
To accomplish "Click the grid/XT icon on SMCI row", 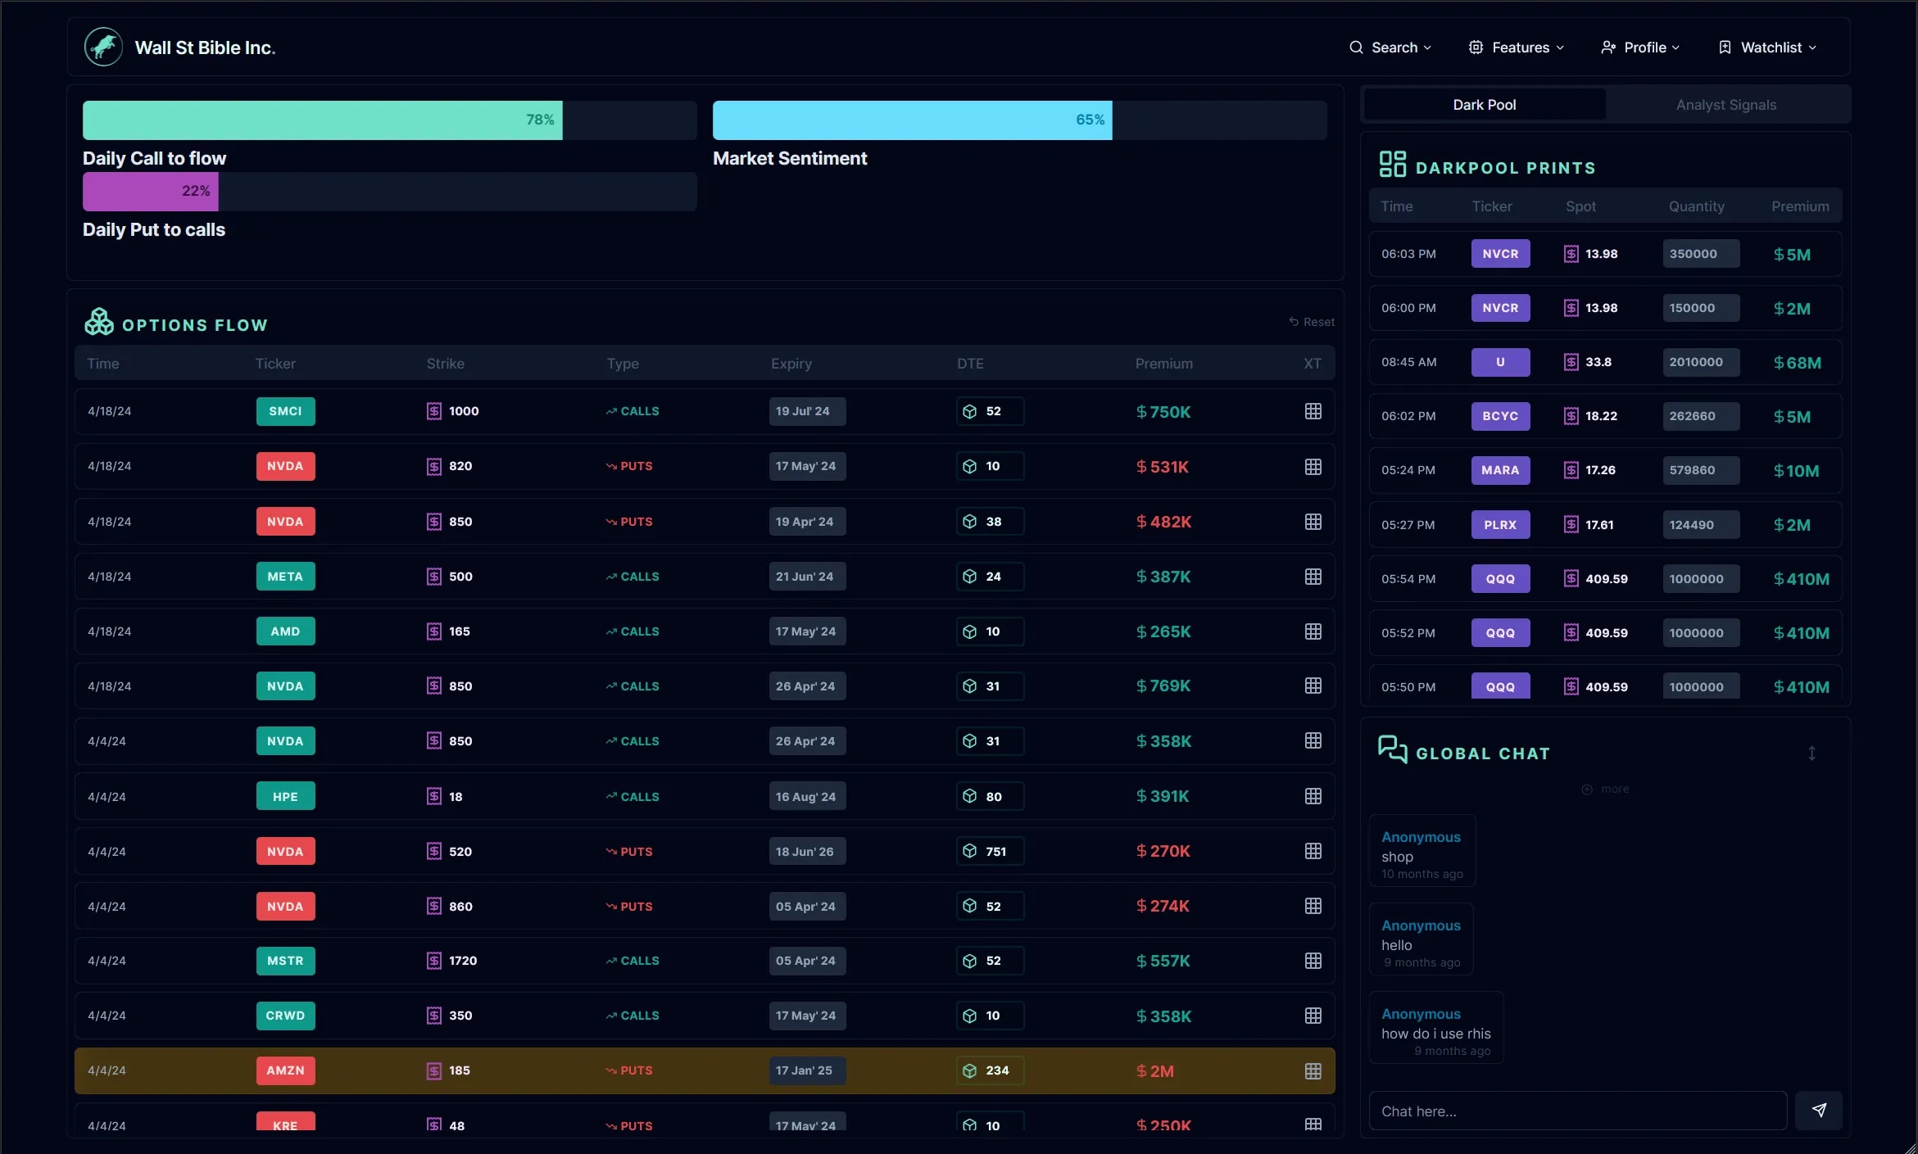I will (x=1313, y=410).
